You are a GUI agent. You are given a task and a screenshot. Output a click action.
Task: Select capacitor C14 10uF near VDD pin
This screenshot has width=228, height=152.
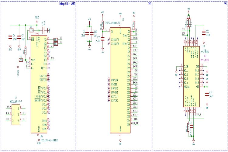tap(207, 95)
